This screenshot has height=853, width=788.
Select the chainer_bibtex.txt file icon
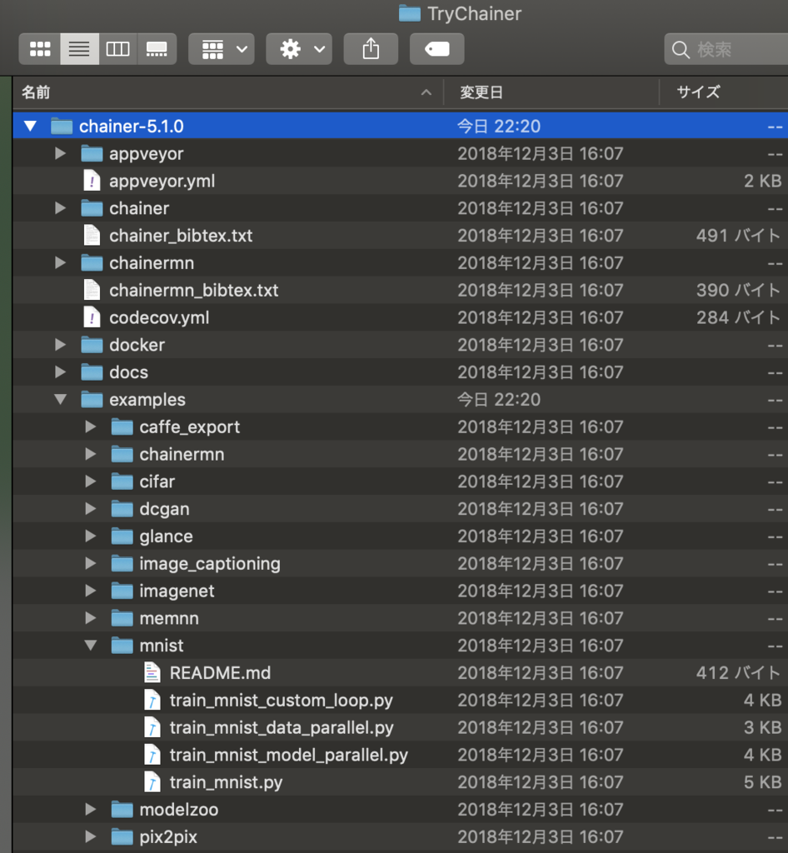click(92, 235)
